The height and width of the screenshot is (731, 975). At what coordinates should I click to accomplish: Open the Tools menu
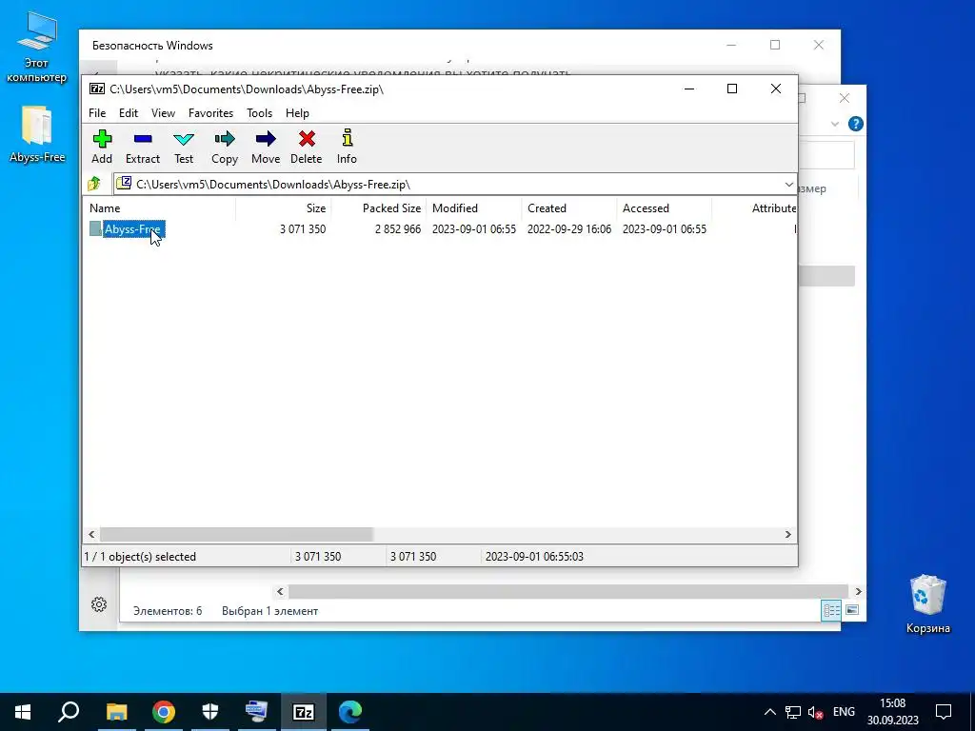pyautogui.click(x=259, y=113)
